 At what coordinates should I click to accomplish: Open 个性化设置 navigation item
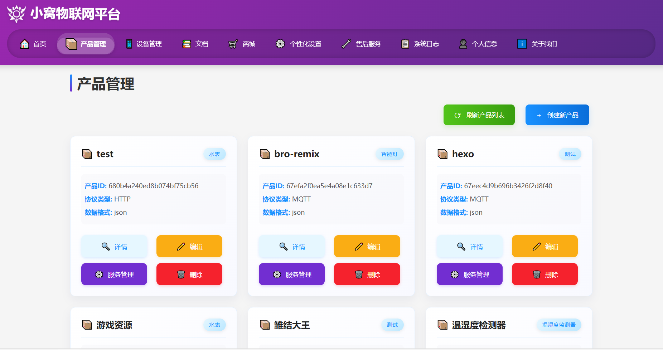(298, 44)
